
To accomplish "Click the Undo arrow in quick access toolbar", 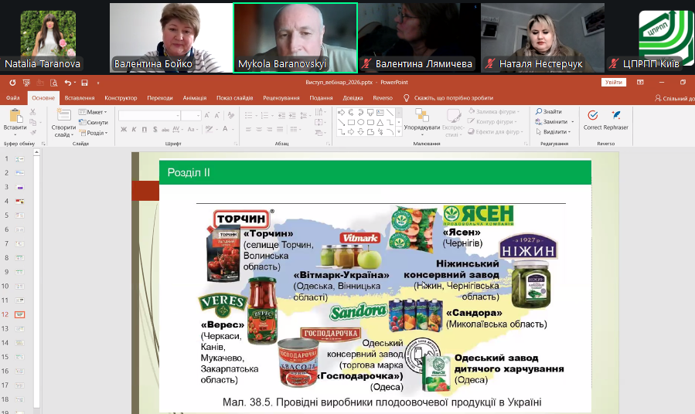I will (68, 83).
